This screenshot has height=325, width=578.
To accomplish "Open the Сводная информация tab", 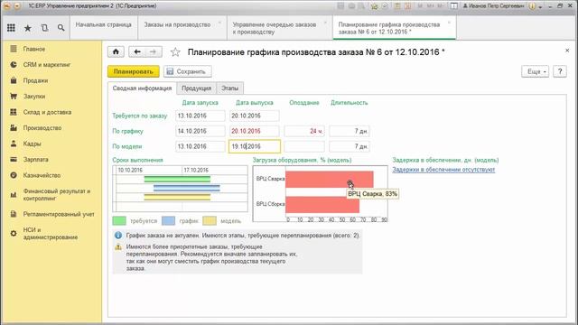I will 143,88.
